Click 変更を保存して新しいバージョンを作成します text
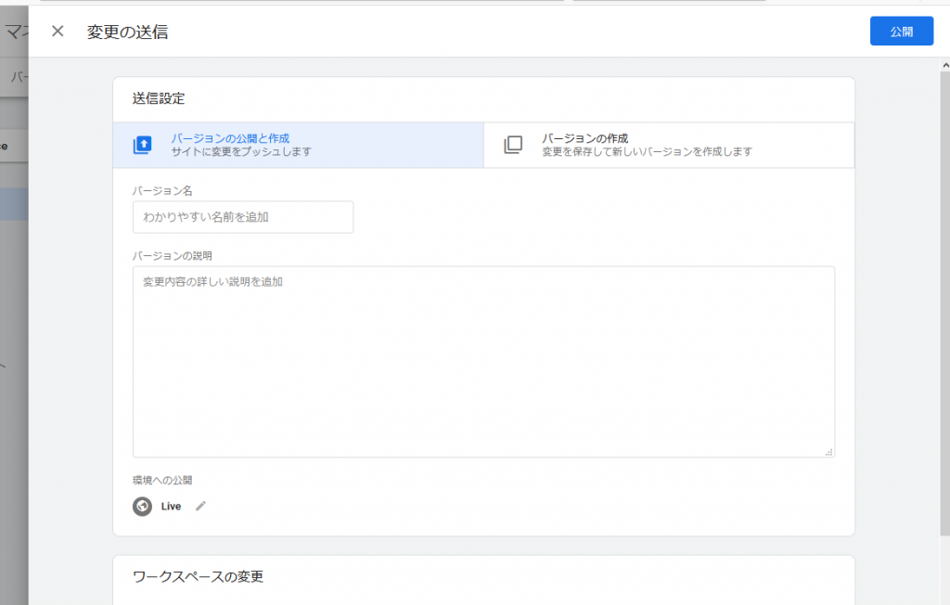 647,151
